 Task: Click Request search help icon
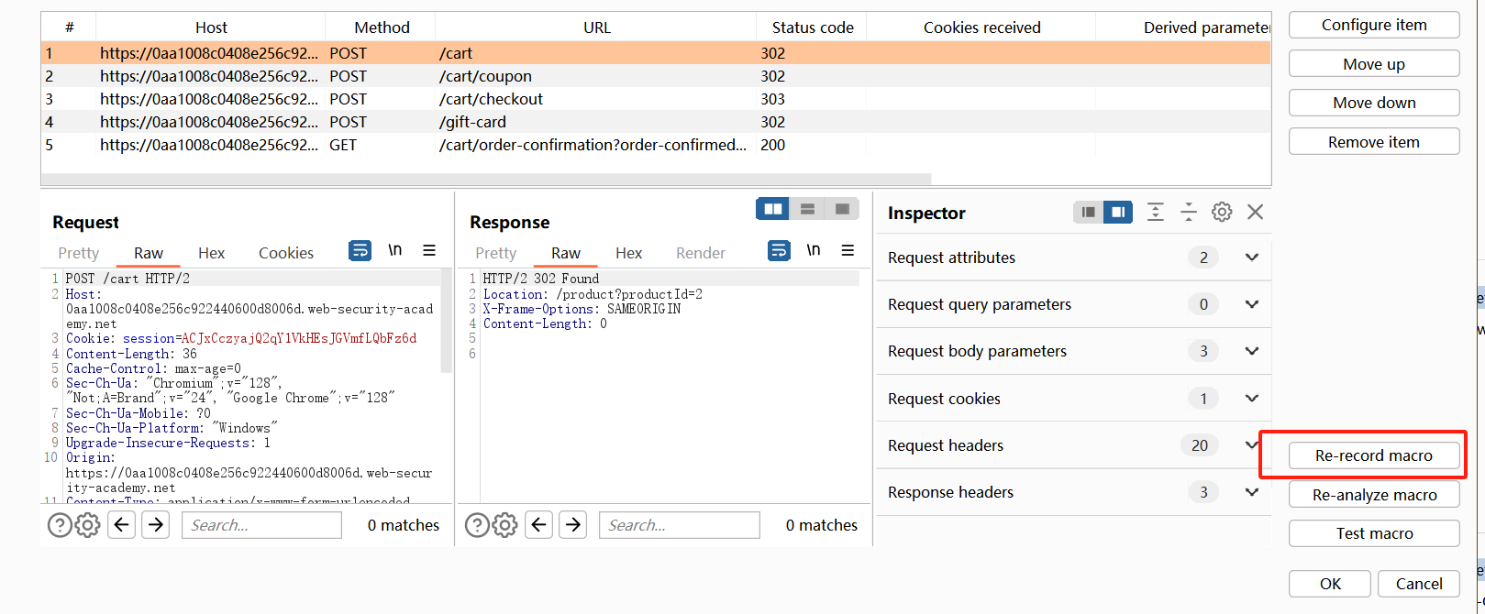60,525
